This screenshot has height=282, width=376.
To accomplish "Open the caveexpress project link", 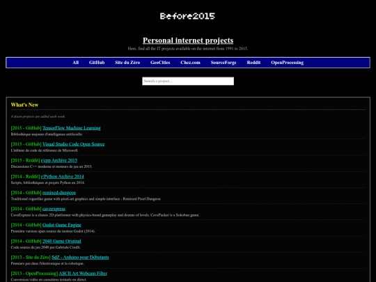I will (x=54, y=209).
